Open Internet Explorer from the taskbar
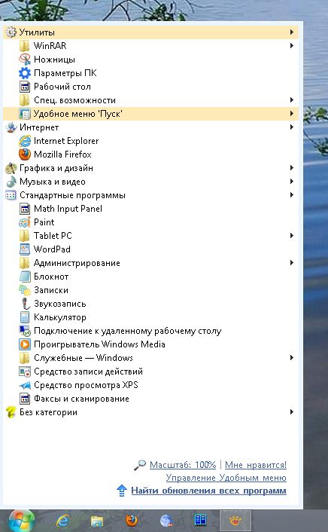The height and width of the screenshot is (532, 328). [62, 520]
